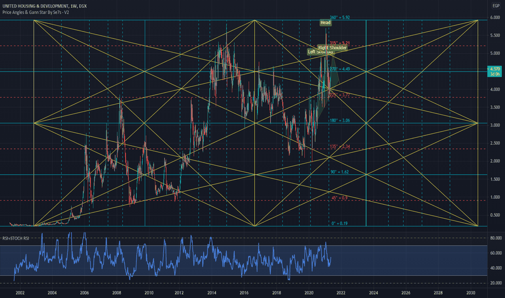Click 2026 on the time axis
Screen dimensions: 505x298
(406, 293)
